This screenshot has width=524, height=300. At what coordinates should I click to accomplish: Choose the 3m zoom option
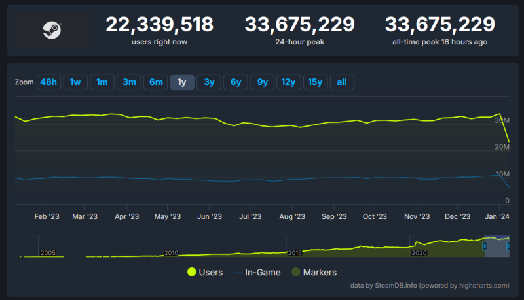tap(129, 82)
